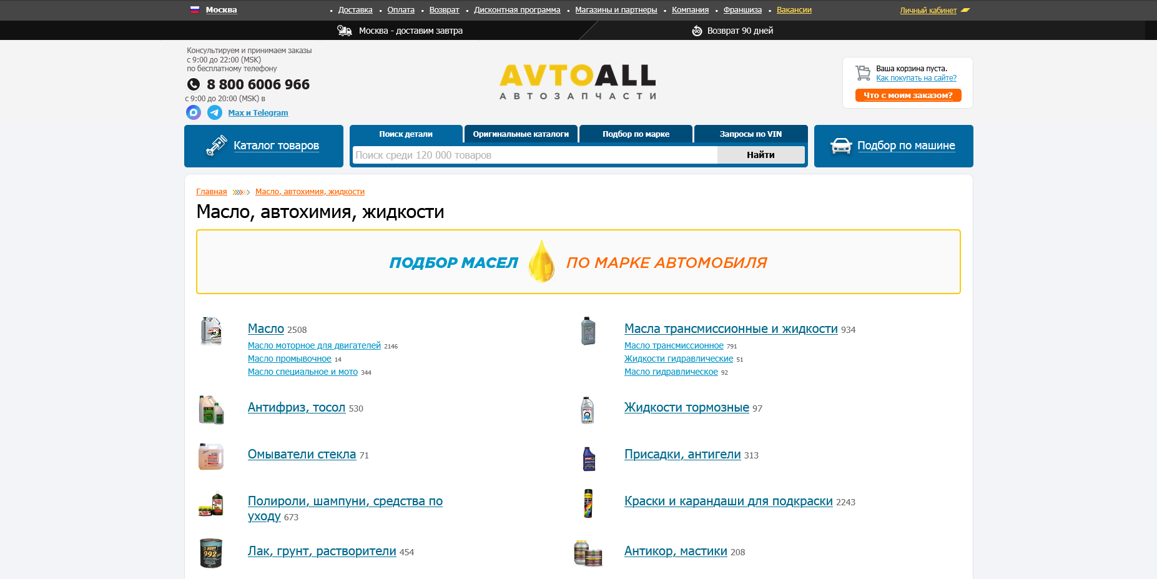Click the Антифриз, тосол product thumbnail
The image size is (1157, 579).
tap(211, 410)
